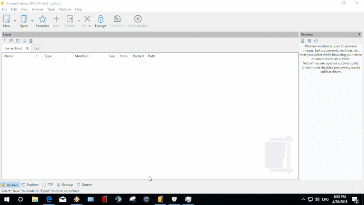Sort by the Size column header
Image resolution: width=364 pixels, height=205 pixels.
pyautogui.click(x=109, y=56)
